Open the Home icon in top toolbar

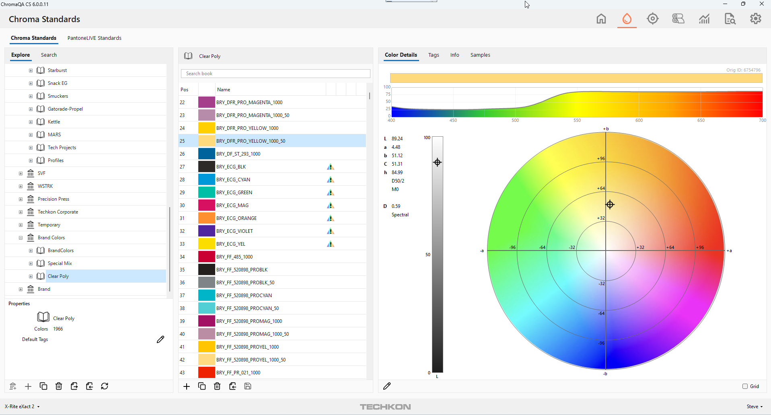601,19
